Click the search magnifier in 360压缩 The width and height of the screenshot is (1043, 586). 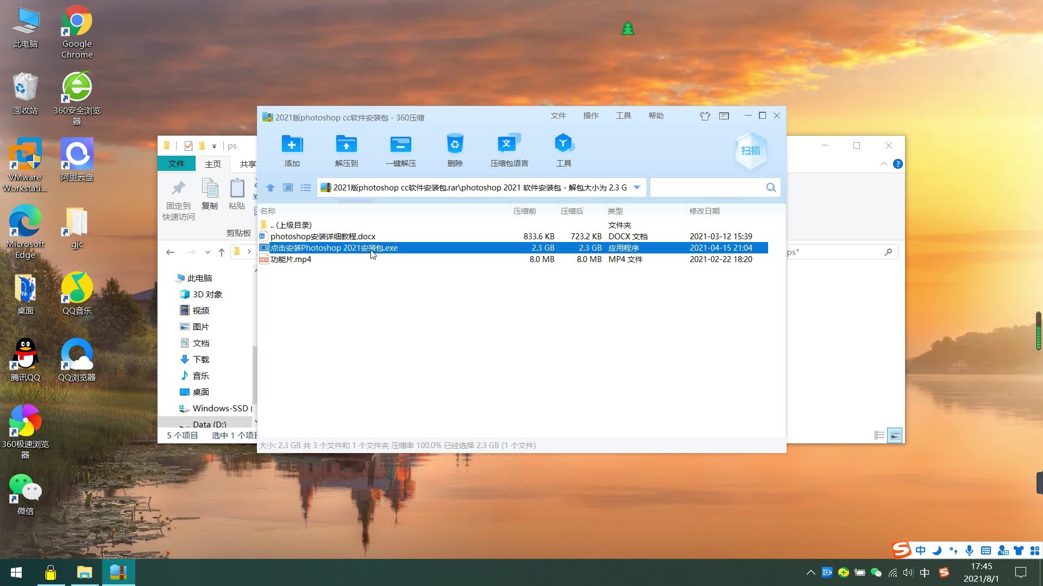point(771,188)
